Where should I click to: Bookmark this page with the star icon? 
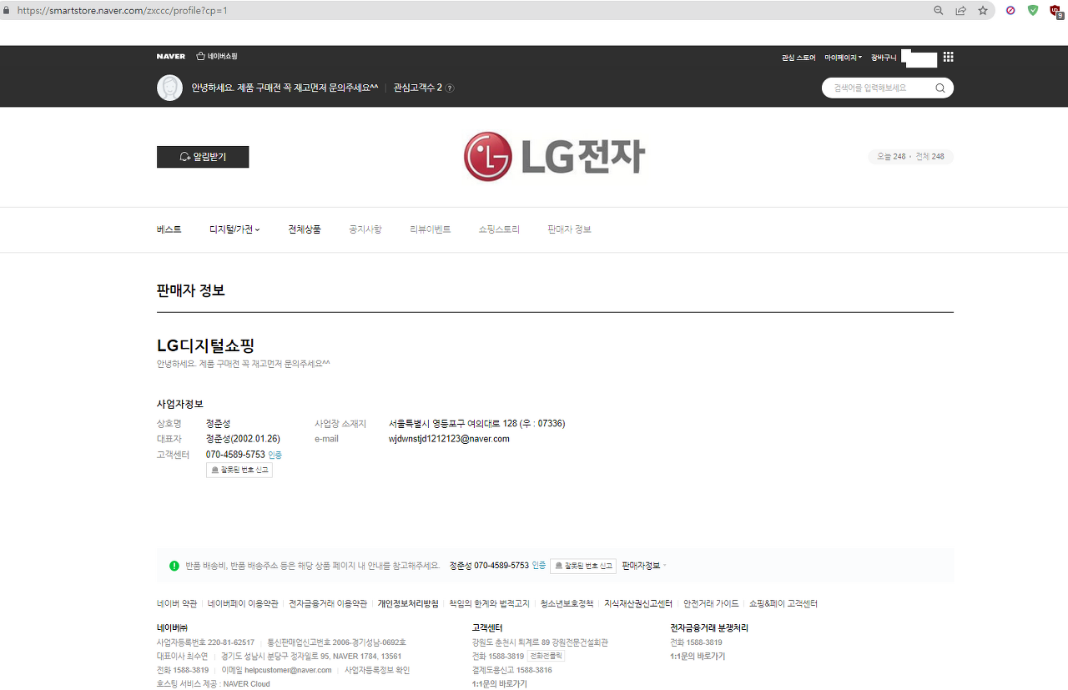[x=983, y=11]
